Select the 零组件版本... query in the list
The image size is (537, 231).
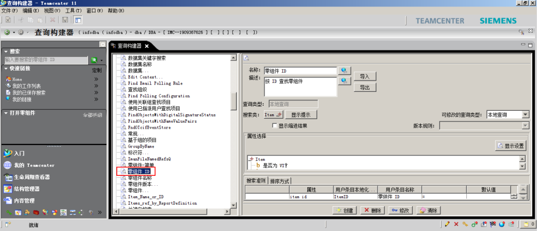point(143,184)
